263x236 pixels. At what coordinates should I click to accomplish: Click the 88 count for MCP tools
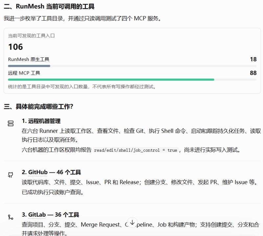253,73
